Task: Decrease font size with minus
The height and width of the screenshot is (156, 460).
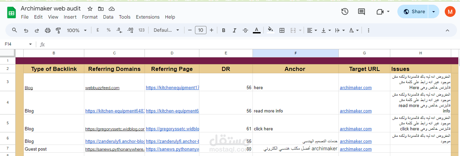Action: pos(190,30)
